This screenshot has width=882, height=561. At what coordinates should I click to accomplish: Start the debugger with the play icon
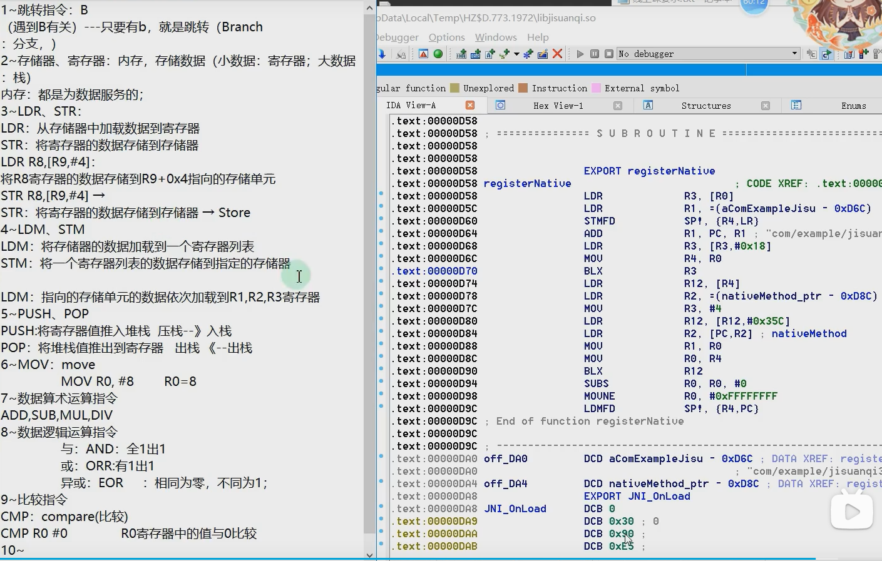[x=580, y=54]
